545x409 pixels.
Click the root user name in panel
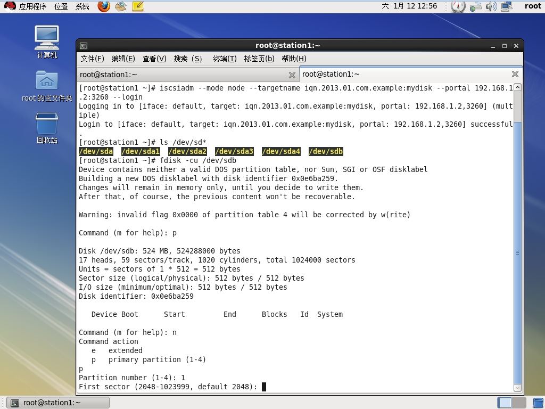pyautogui.click(x=533, y=6)
